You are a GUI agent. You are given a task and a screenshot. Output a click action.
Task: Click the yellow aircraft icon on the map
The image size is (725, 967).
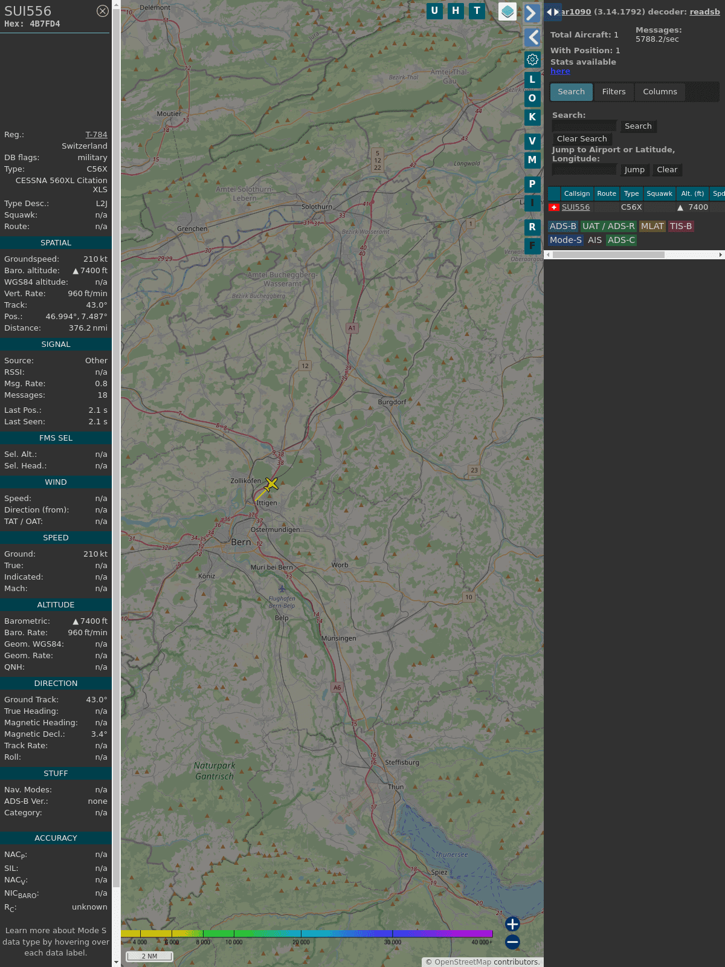tap(271, 483)
